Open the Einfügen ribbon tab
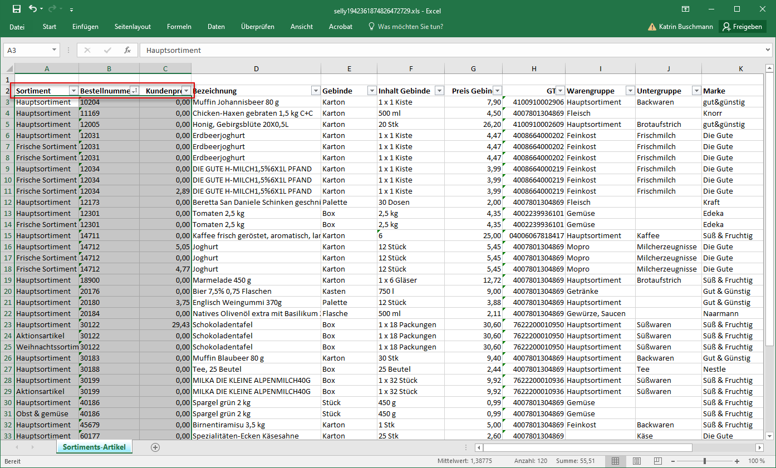This screenshot has width=776, height=468. pyautogui.click(x=85, y=27)
